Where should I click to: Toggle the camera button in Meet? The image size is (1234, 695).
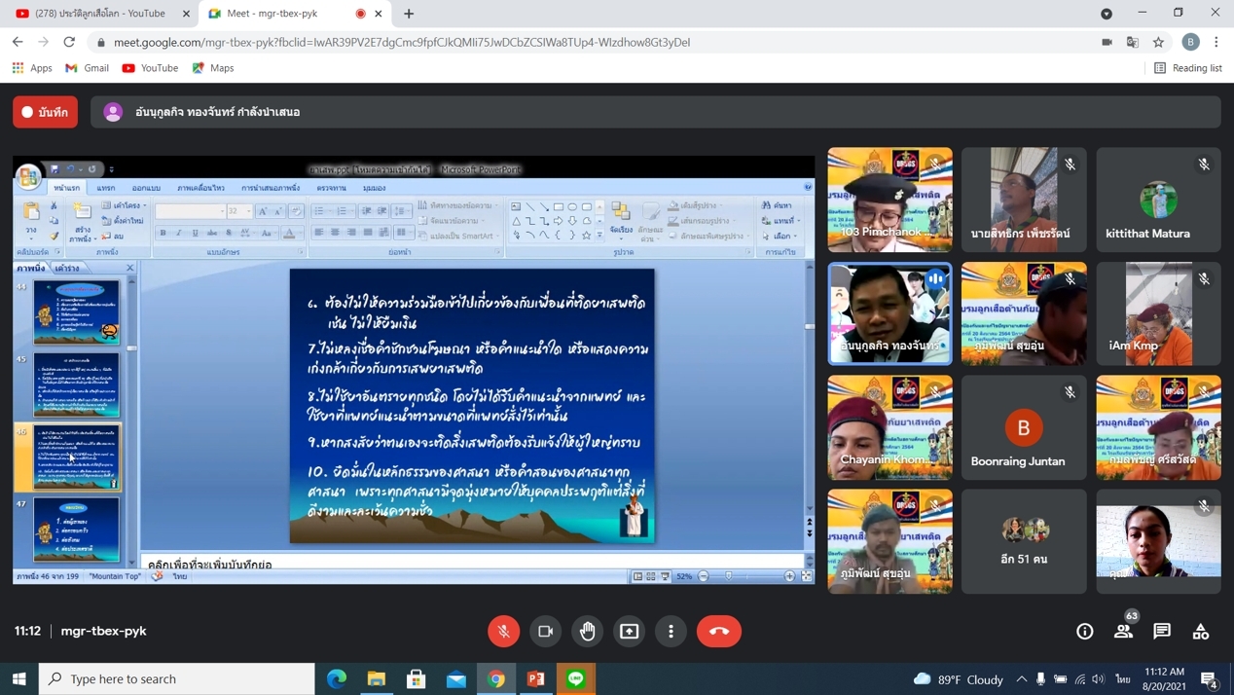(x=546, y=631)
